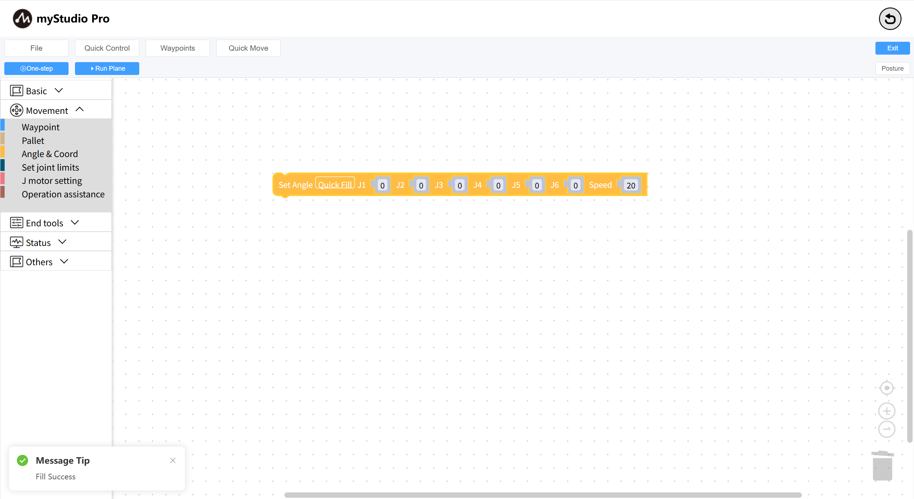The width and height of the screenshot is (914, 499).
Task: Open the Quick Control tab
Action: [x=107, y=48]
